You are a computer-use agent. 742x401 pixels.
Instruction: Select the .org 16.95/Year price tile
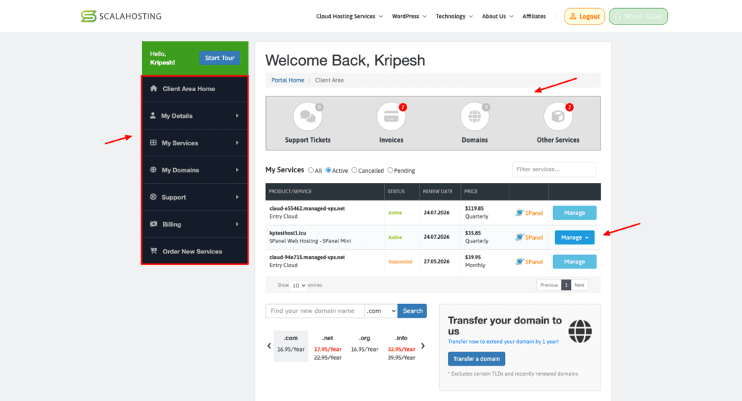364,346
